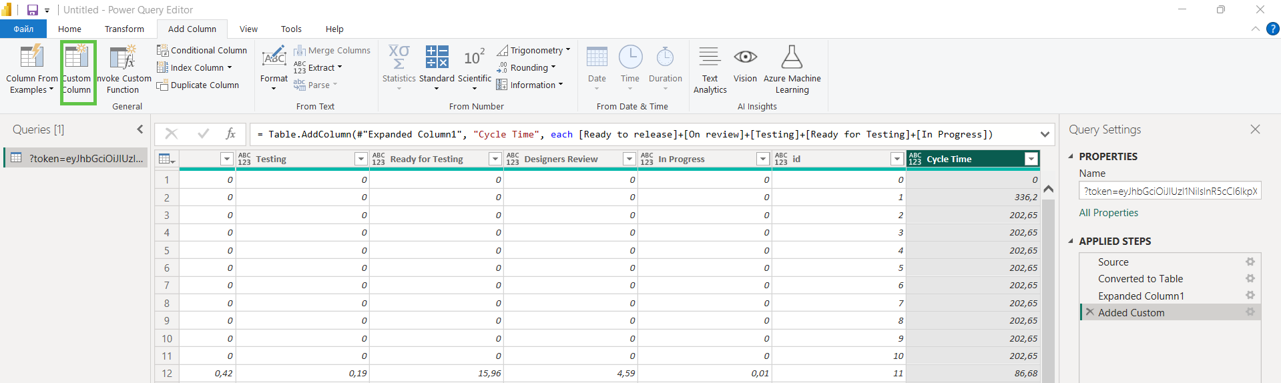The height and width of the screenshot is (383, 1281).
Task: Click Invoke Custom Function icon
Action: pos(123,59)
